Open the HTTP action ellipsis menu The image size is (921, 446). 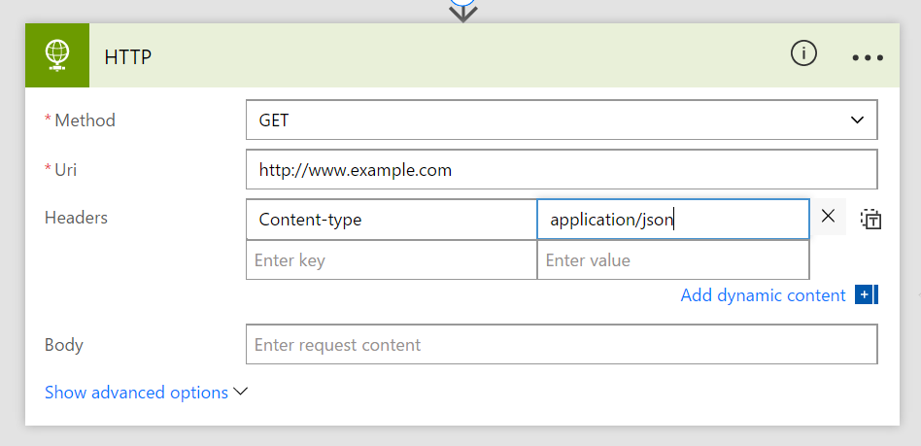[x=868, y=57]
